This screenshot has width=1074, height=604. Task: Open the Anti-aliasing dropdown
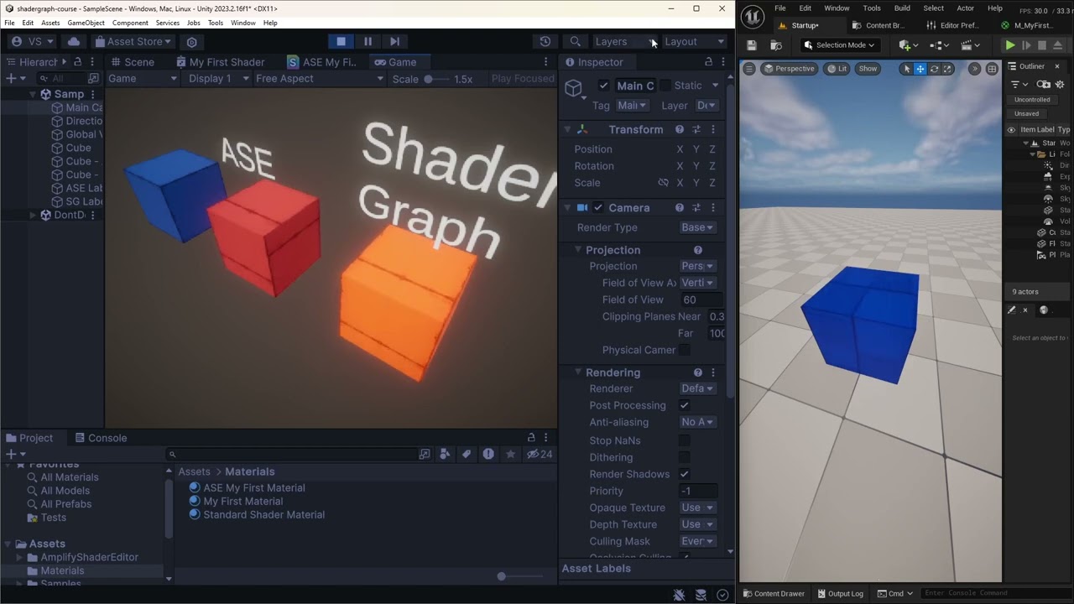coord(698,422)
